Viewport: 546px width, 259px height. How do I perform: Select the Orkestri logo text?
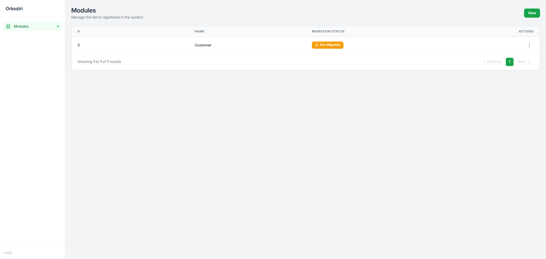point(14,9)
